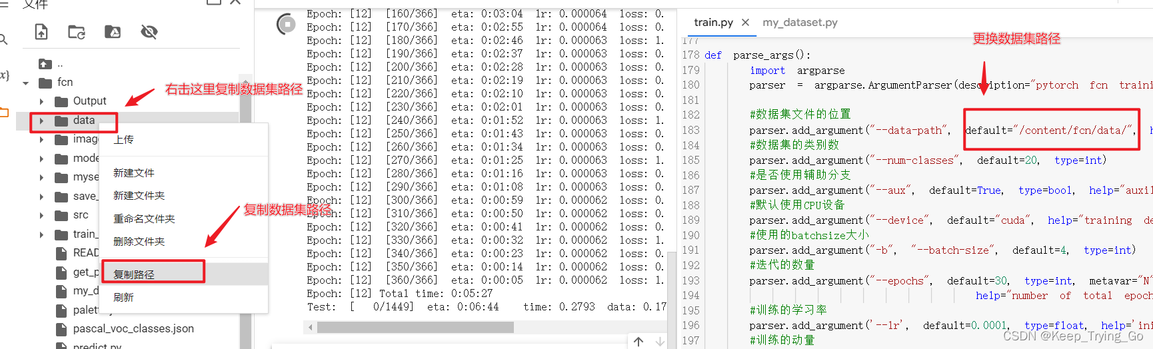
Task: Expand the data folder arrow
Action: click(42, 121)
